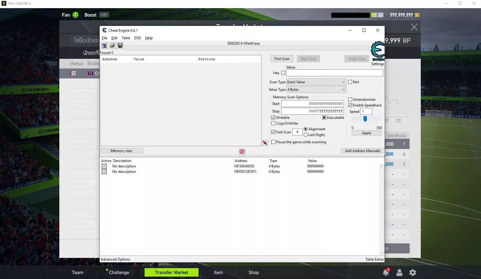This screenshot has height=279, width=481.
Task: Click the red arrow add-to-address-list icon
Action: click(265, 143)
